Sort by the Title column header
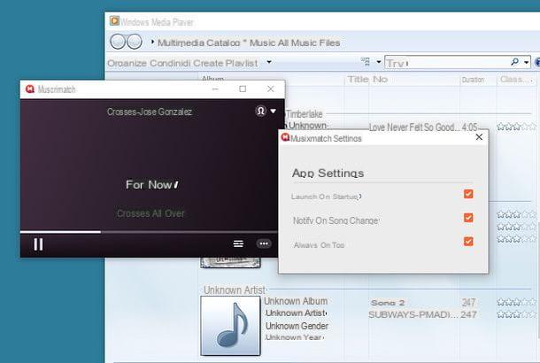 (x=359, y=79)
